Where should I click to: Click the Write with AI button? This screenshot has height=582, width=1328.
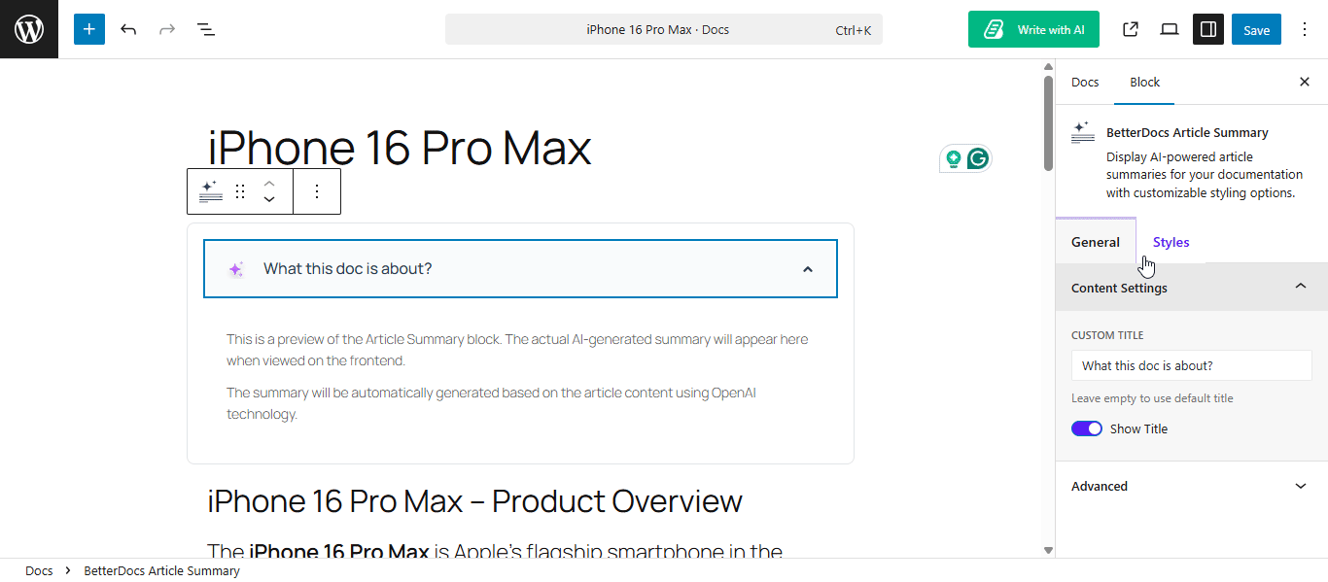click(x=1033, y=29)
